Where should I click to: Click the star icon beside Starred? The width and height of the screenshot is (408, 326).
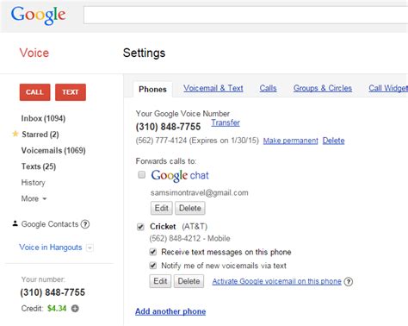(x=15, y=134)
